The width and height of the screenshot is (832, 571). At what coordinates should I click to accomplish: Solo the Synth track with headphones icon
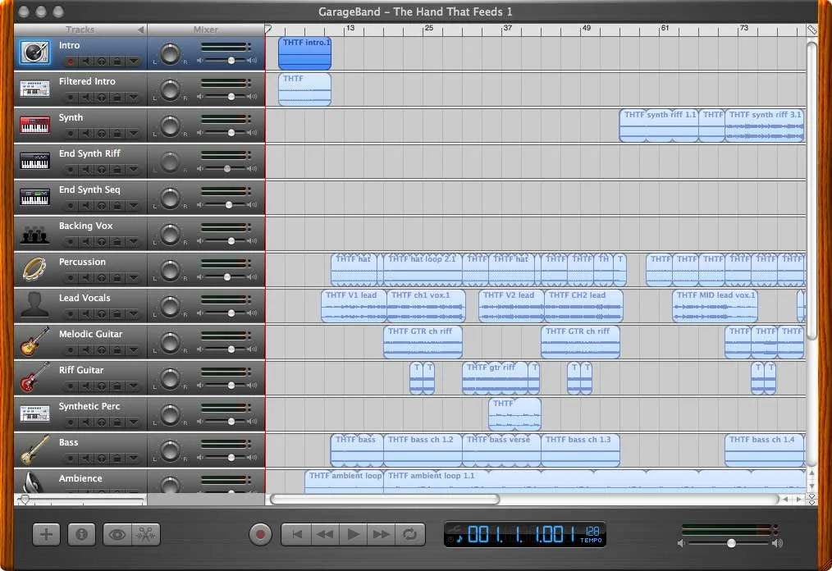click(100, 133)
